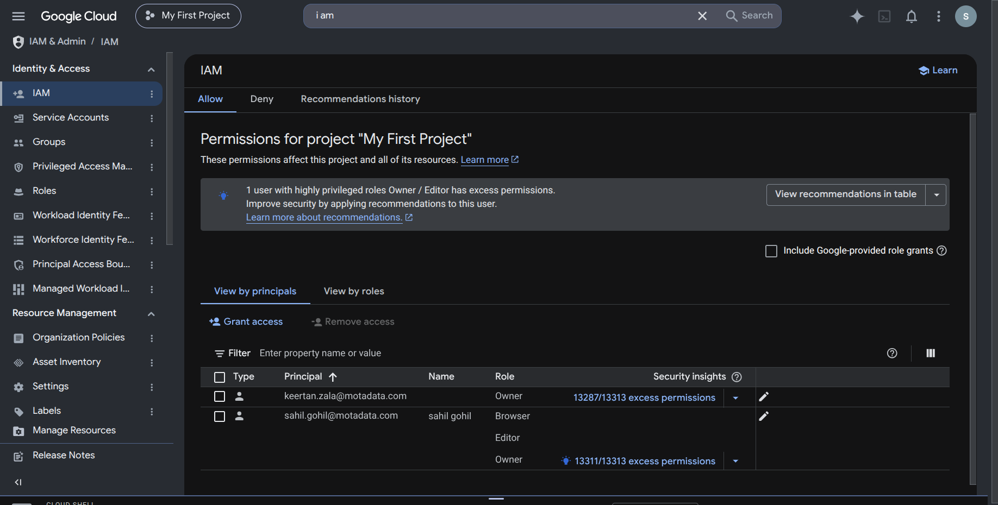Open more options for Privileged Access Manager
This screenshot has width=998, height=505.
[152, 167]
